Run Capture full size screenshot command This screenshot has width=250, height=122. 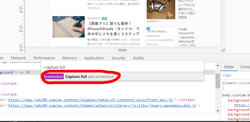[122, 77]
